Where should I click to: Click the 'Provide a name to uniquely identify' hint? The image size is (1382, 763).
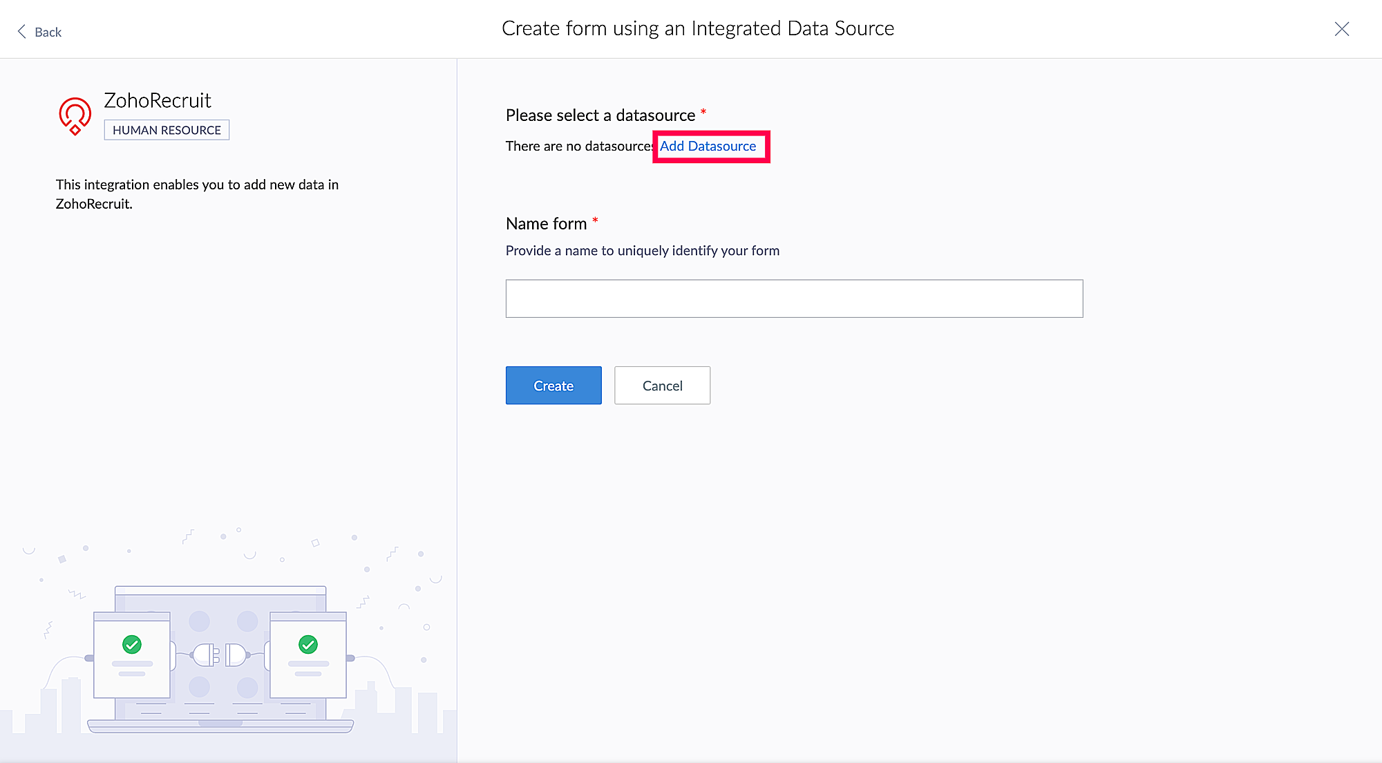(x=642, y=251)
